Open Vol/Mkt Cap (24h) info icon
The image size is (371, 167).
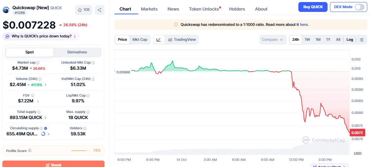93,79
